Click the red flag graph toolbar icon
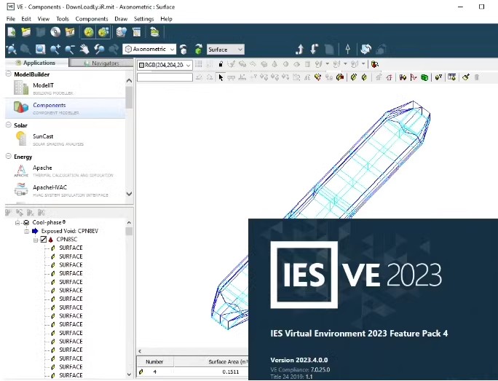Screen dimensions: 498x381 414,77
